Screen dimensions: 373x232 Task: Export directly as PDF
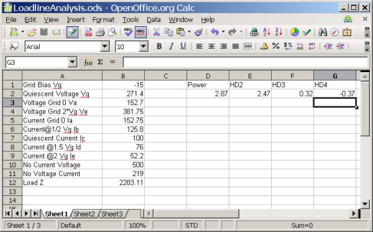[88, 32]
